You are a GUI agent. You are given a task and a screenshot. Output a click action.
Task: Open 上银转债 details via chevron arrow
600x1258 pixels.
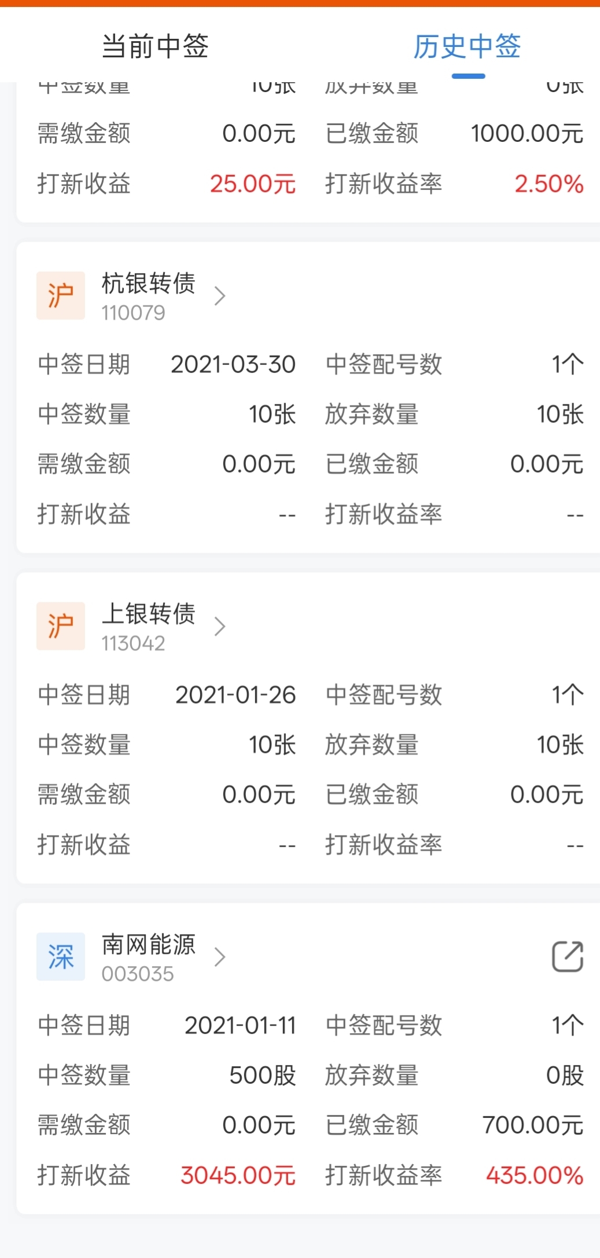pyautogui.click(x=219, y=626)
